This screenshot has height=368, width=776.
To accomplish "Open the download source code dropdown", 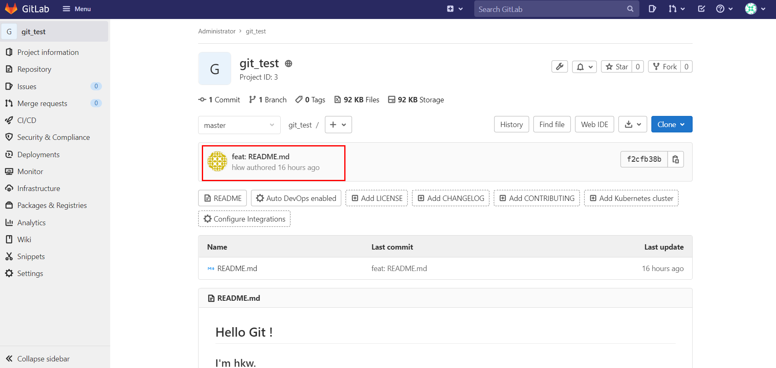I will tap(633, 124).
